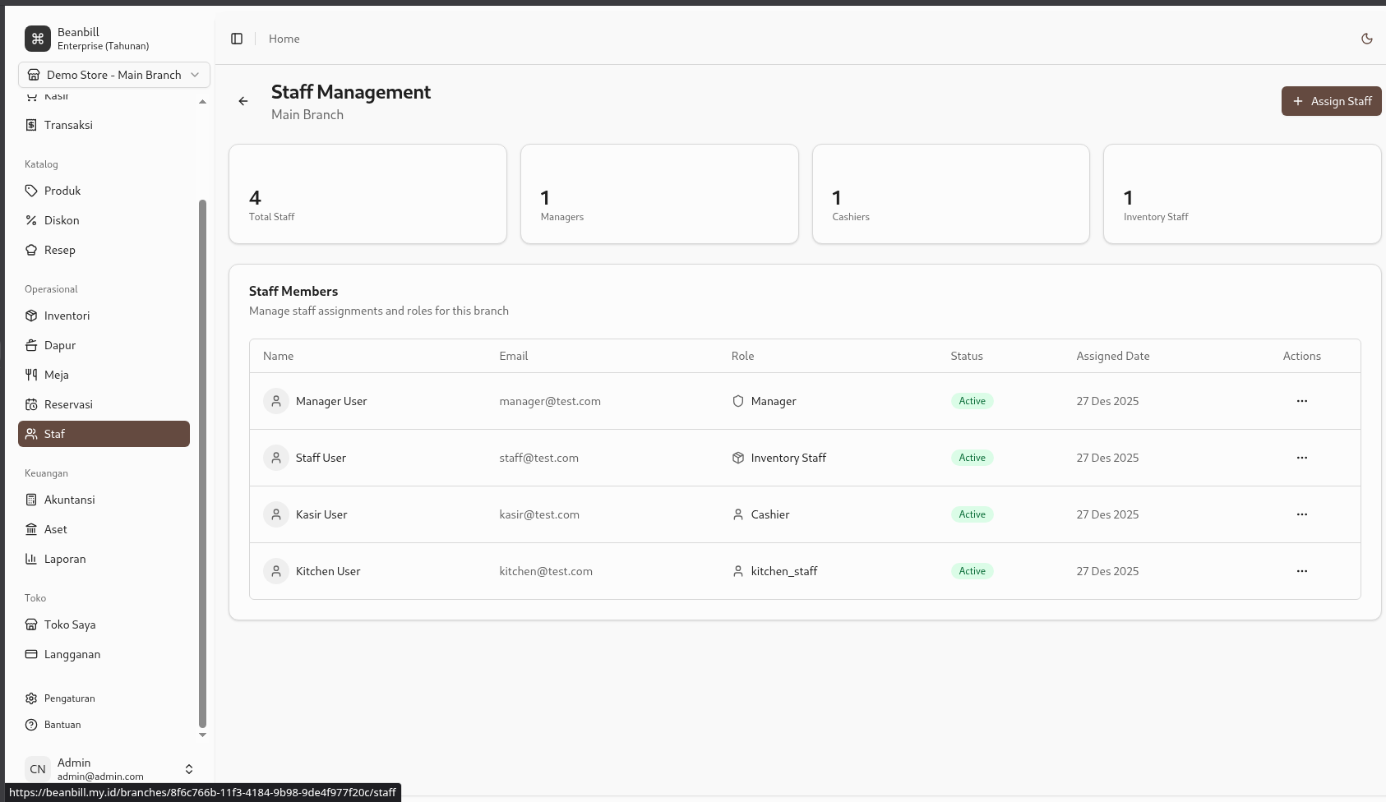Click the sidebar vertical scrollbar
Image resolution: width=1386 pixels, height=802 pixels.
tap(202, 460)
